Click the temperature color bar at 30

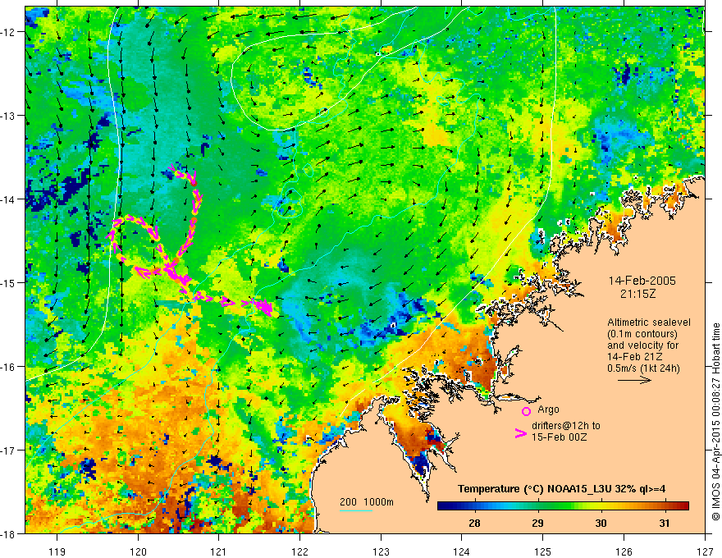(601, 506)
